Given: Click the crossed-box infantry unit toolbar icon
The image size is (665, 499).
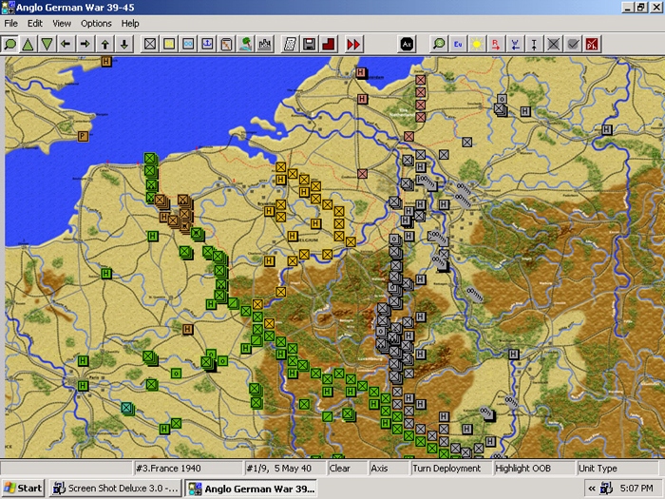Looking at the screenshot, I should 150,44.
